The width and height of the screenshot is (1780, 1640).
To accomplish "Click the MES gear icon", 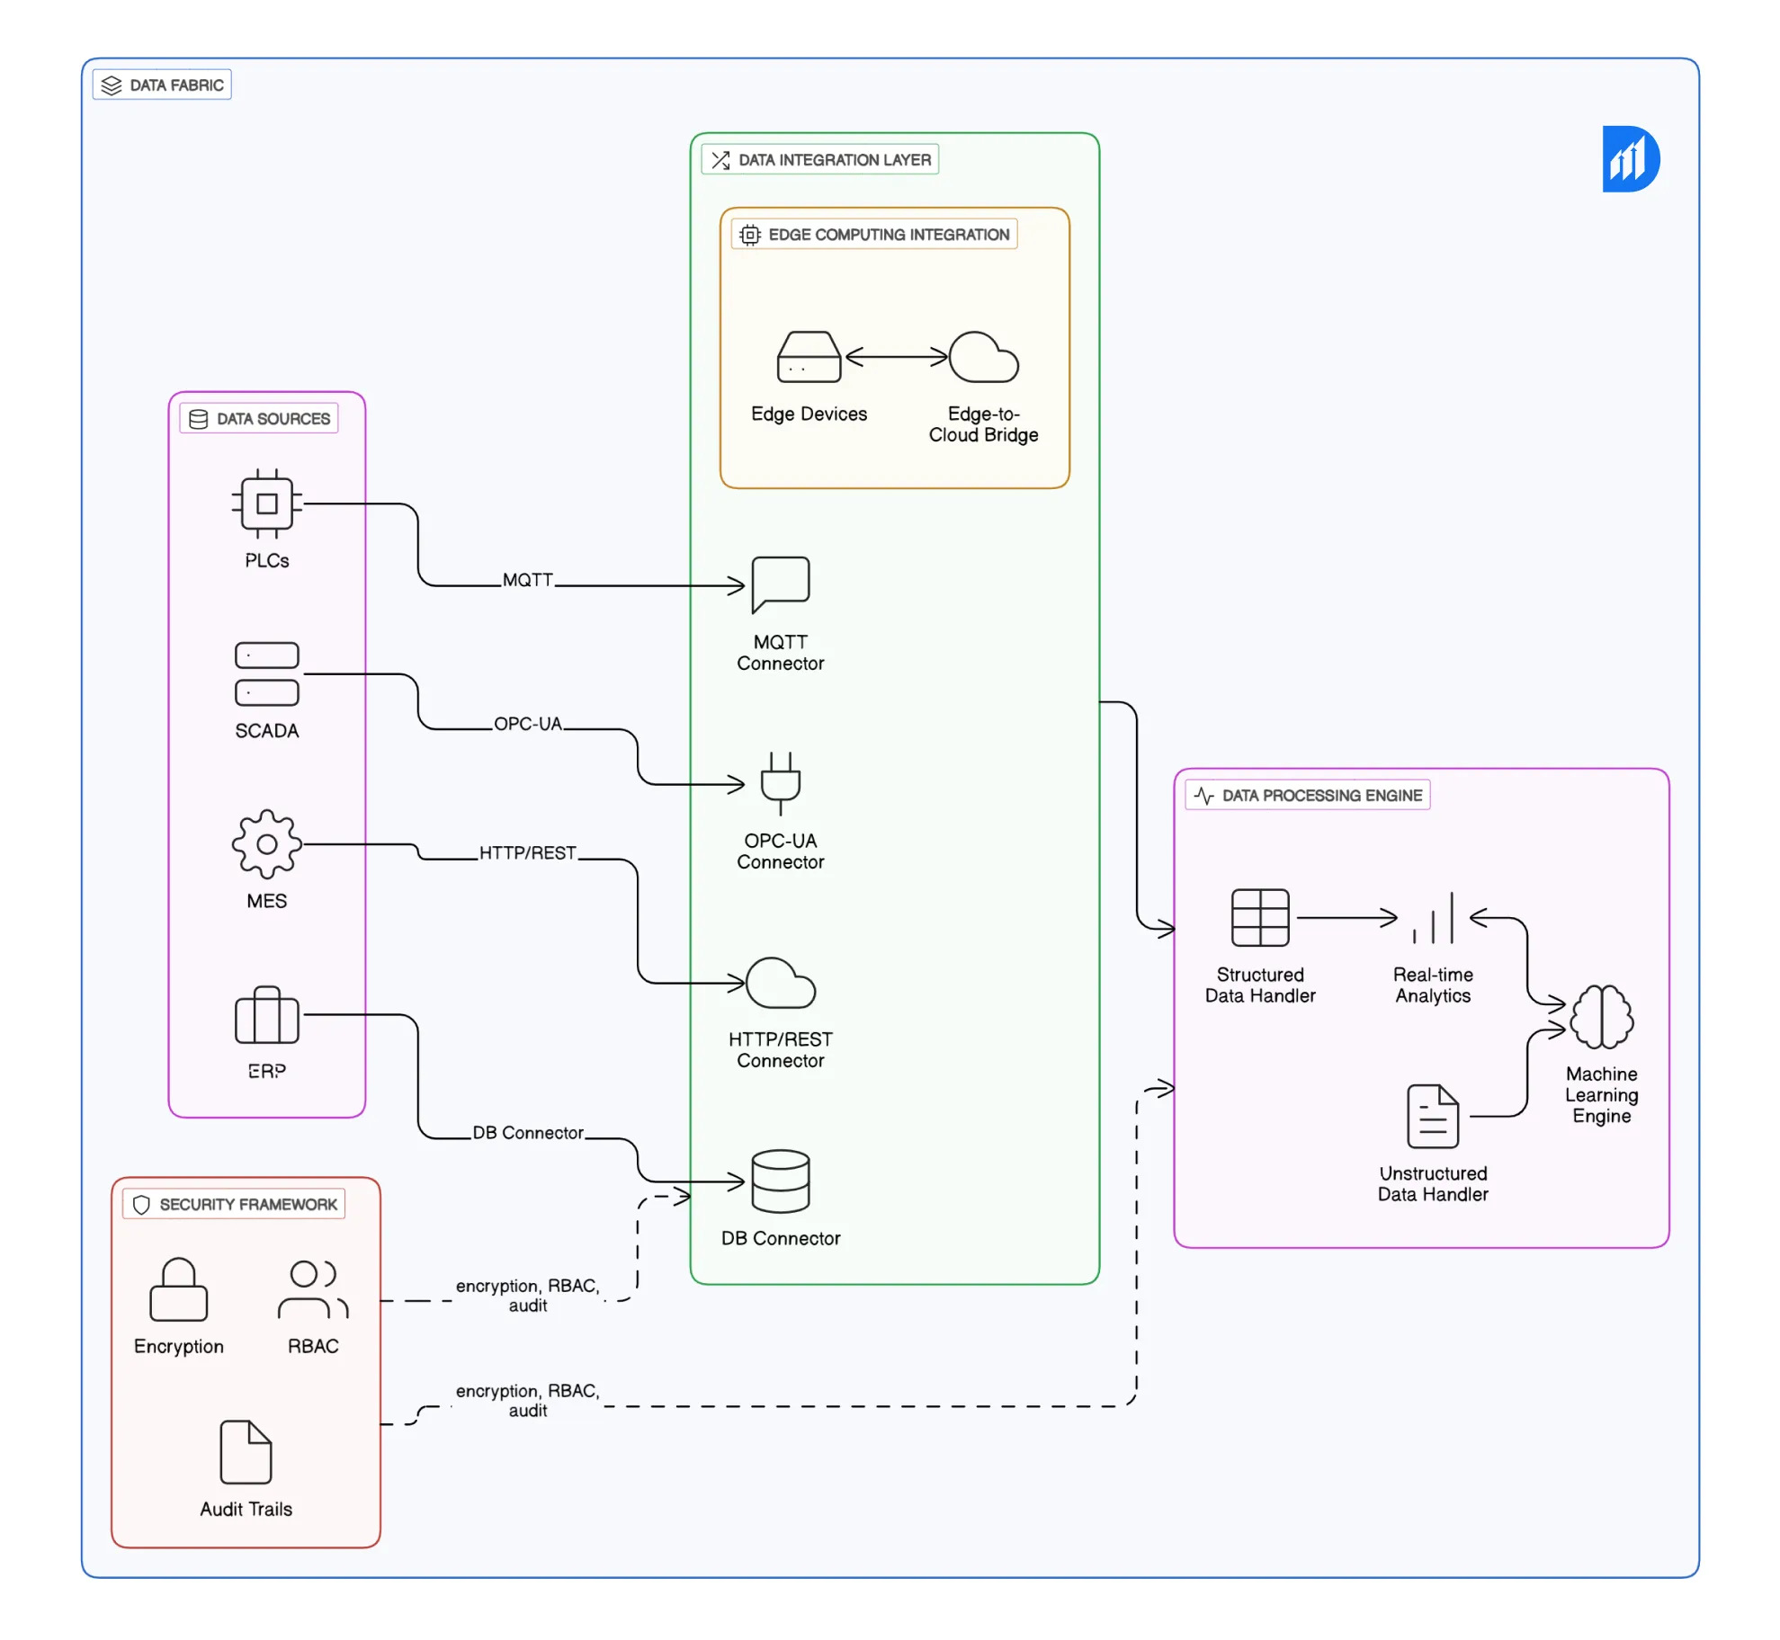I will click(266, 843).
